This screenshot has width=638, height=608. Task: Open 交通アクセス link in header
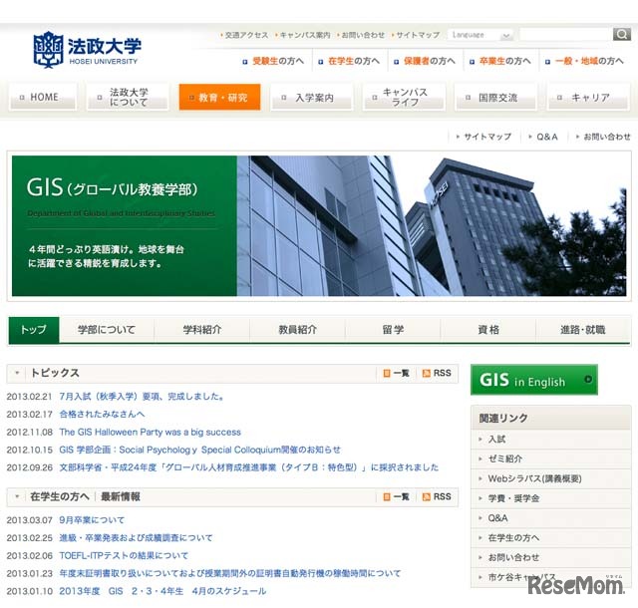pyautogui.click(x=246, y=36)
